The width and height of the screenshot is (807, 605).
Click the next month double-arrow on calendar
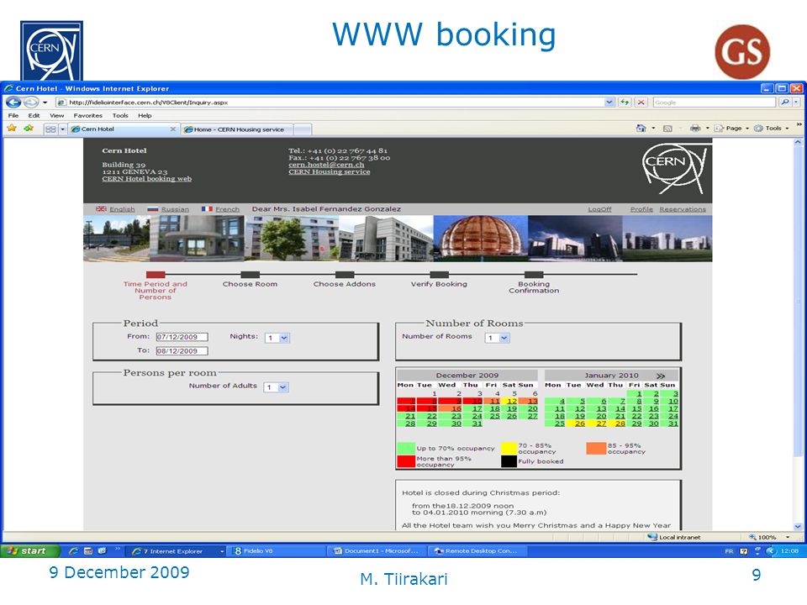tap(661, 376)
